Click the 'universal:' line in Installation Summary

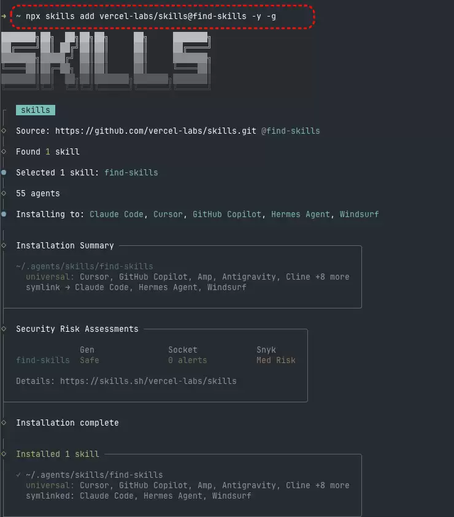click(x=187, y=277)
